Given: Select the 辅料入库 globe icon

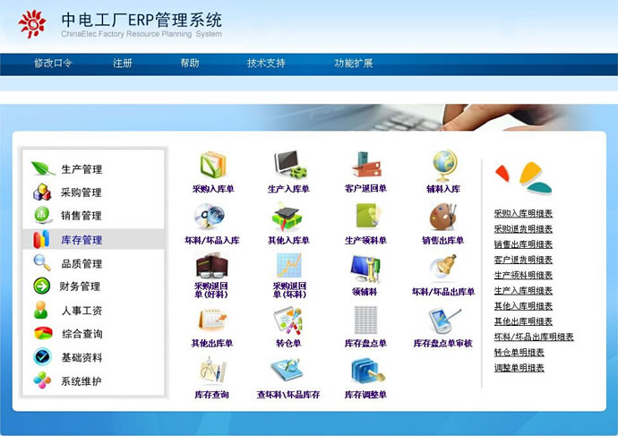Looking at the screenshot, I should (444, 165).
